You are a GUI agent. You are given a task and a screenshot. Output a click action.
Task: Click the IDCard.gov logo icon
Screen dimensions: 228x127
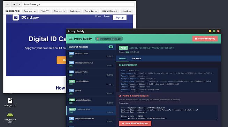point(16,17)
